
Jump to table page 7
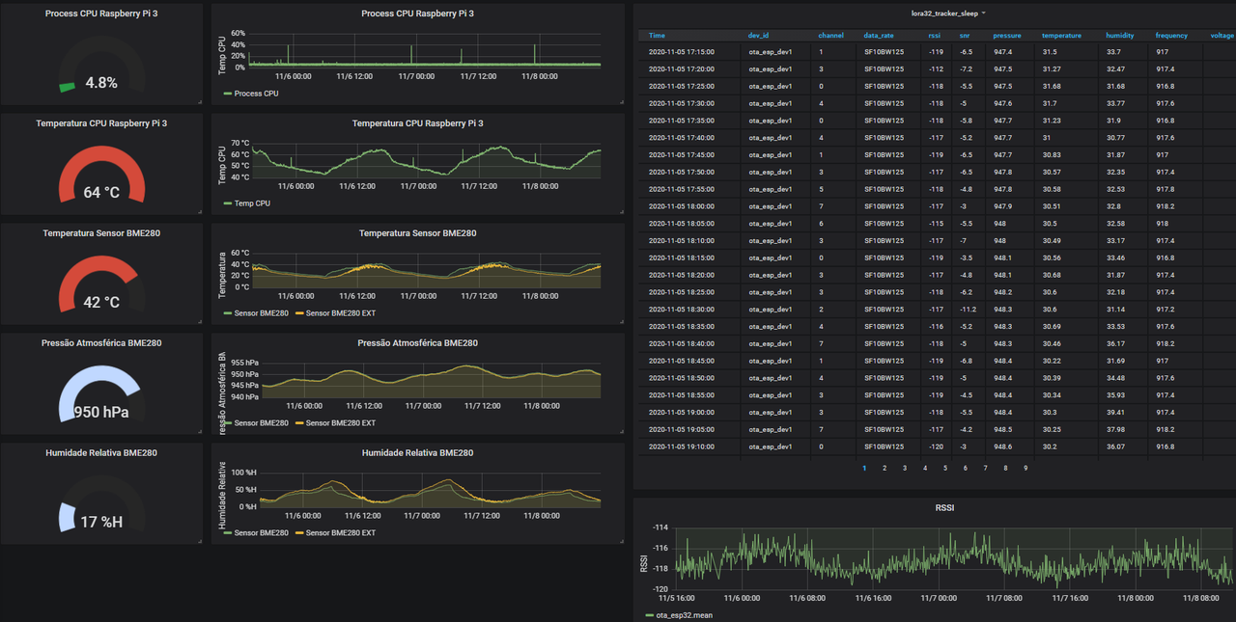[985, 469]
